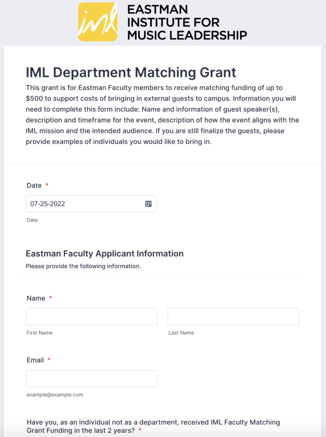Click the example@example.com hint text

pyautogui.click(x=55, y=395)
